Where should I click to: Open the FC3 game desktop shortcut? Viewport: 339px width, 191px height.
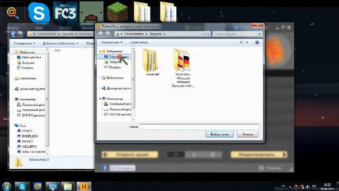(x=65, y=12)
